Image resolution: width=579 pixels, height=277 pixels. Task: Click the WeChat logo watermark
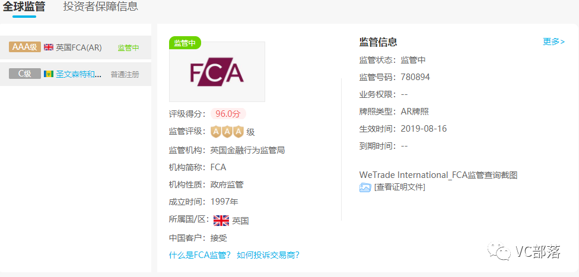pyautogui.click(x=500, y=251)
